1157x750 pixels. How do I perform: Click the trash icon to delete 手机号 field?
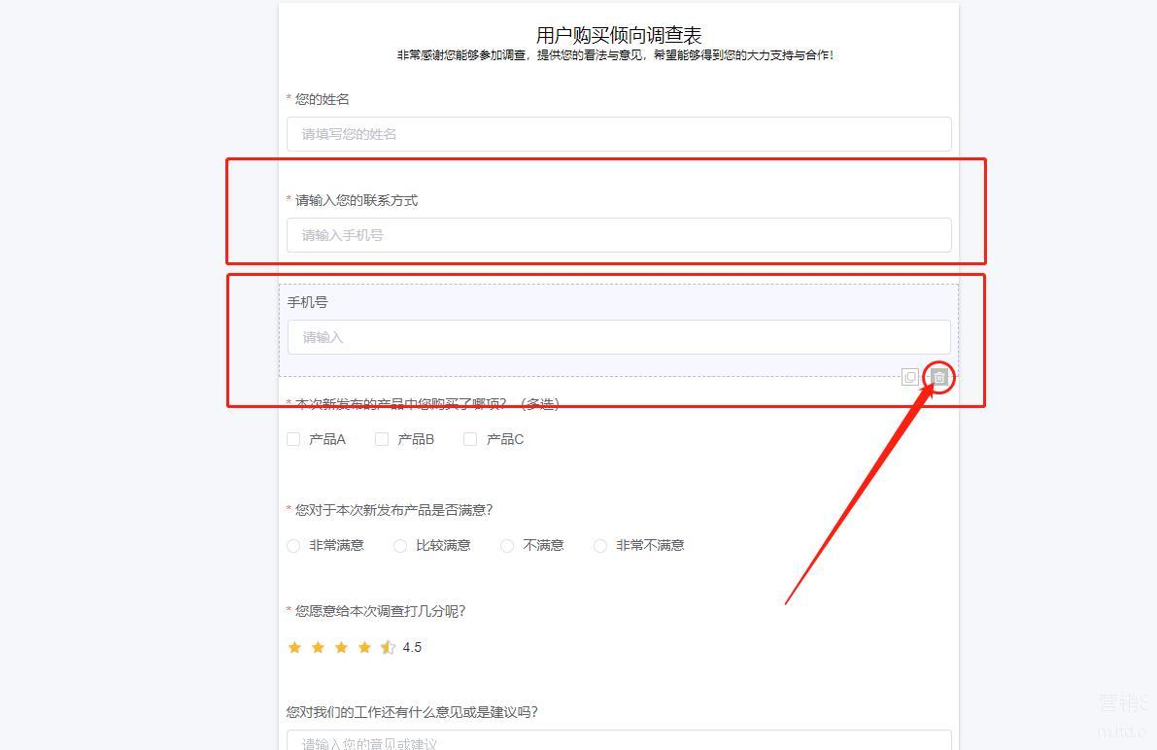tap(939, 377)
